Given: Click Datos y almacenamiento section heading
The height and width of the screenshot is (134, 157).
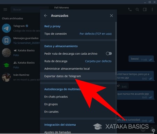Looking at the screenshot, I should point(61,46).
